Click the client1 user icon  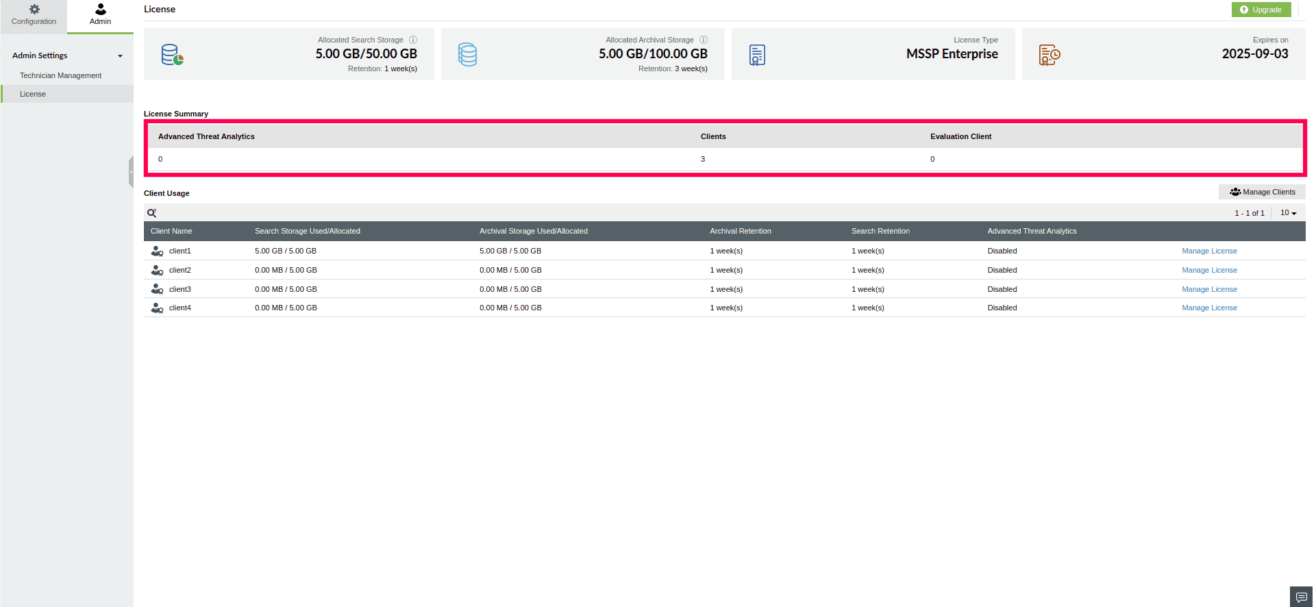click(157, 251)
